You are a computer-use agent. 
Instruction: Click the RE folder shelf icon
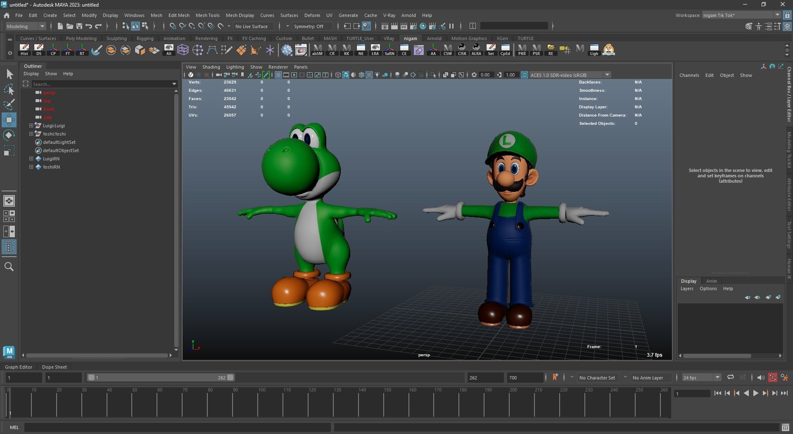pos(551,50)
